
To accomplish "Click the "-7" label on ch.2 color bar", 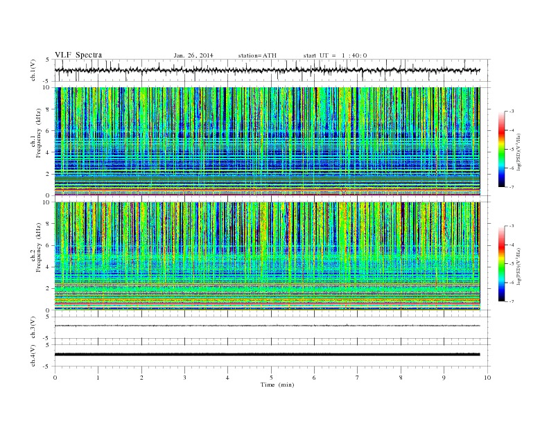I will pos(512,301).
